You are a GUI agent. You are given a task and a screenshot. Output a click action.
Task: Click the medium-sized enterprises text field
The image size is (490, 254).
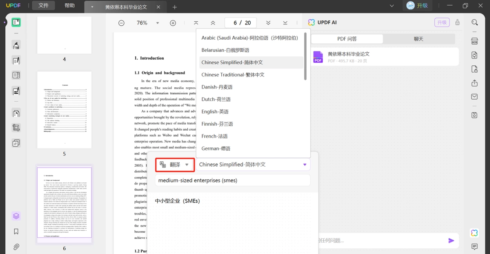[232, 180]
